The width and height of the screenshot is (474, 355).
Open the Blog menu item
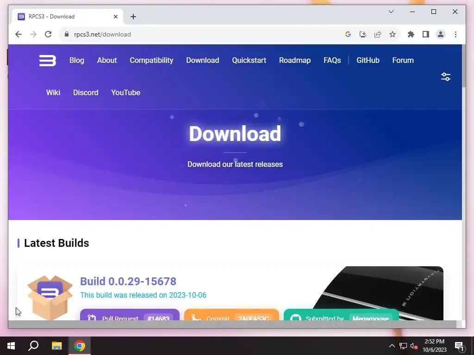click(x=77, y=61)
